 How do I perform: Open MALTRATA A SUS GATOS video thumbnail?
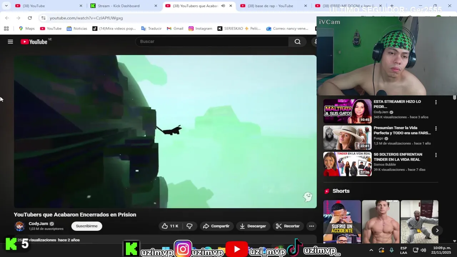click(347, 111)
